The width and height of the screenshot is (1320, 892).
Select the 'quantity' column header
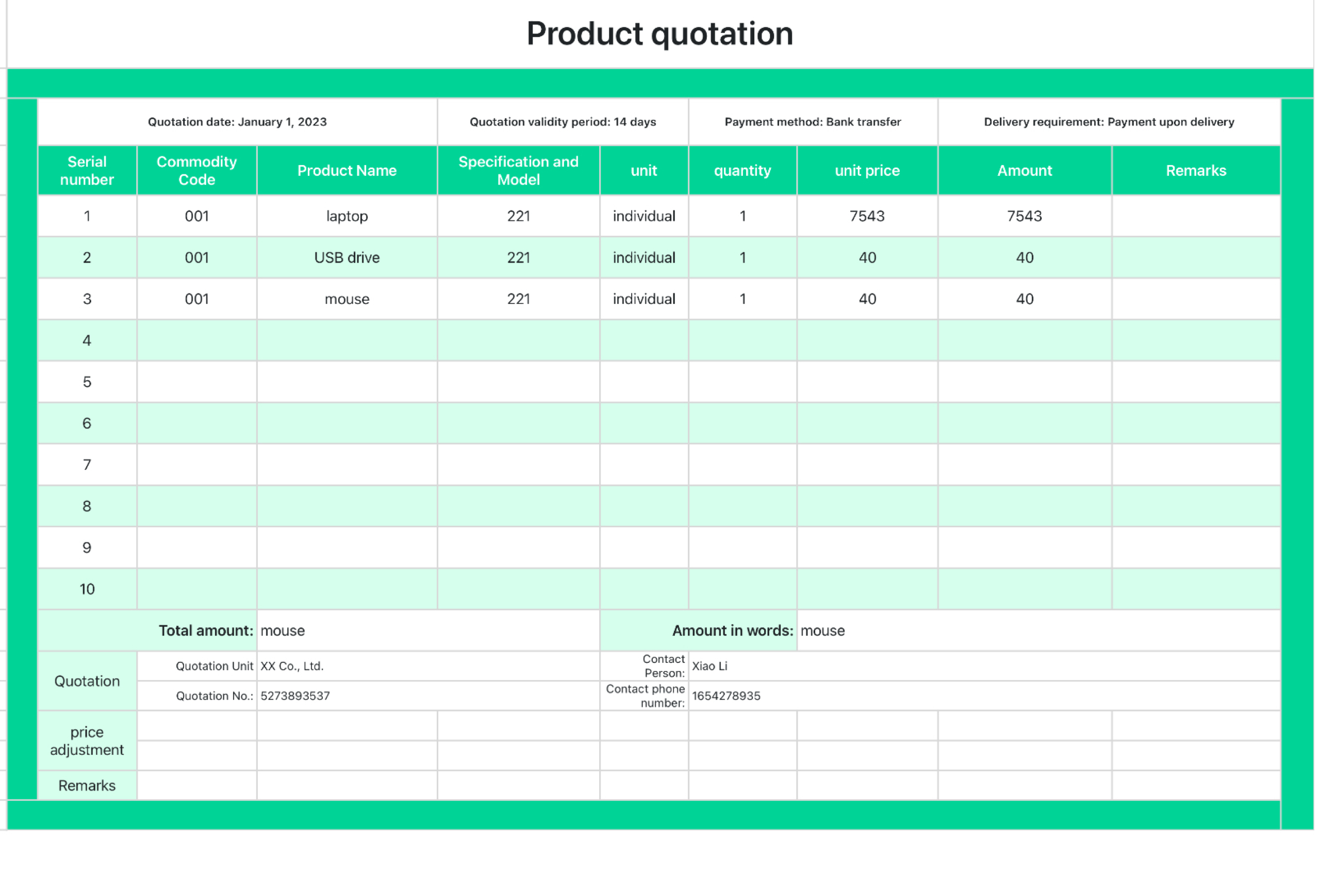[x=742, y=170]
